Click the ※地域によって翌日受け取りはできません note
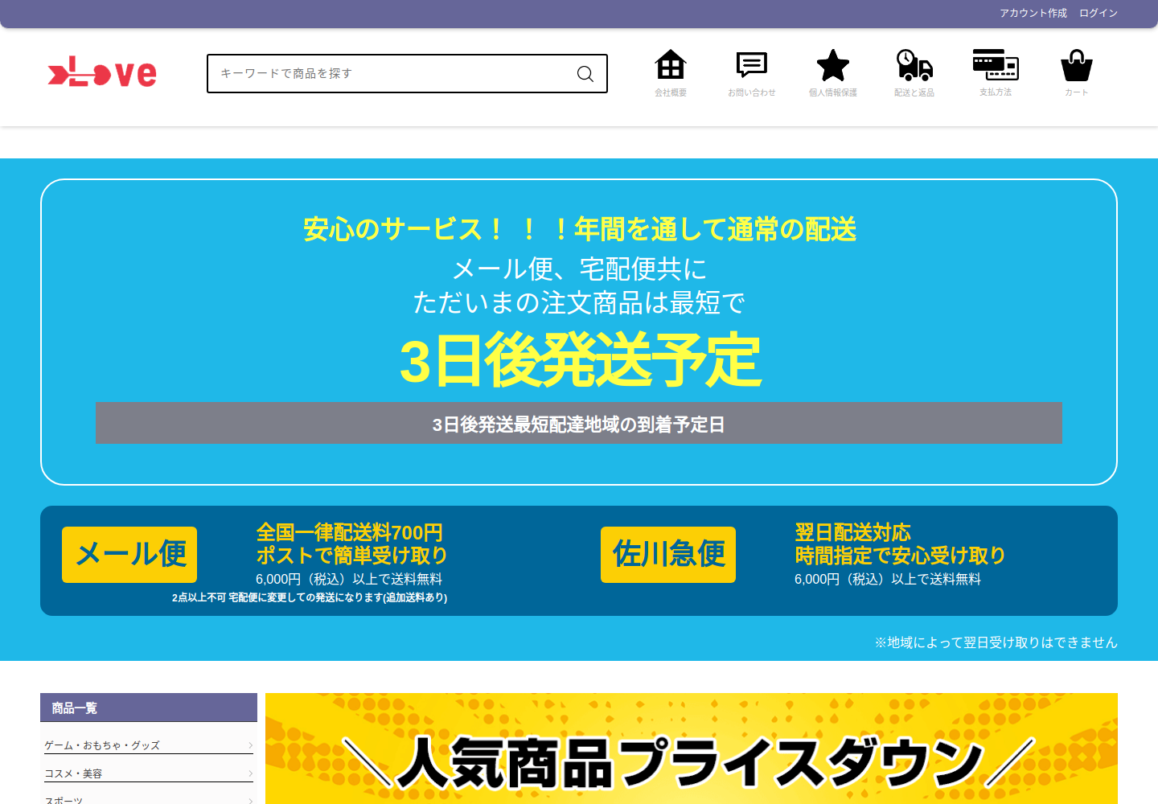Screen dimensions: 1158x804 (996, 642)
